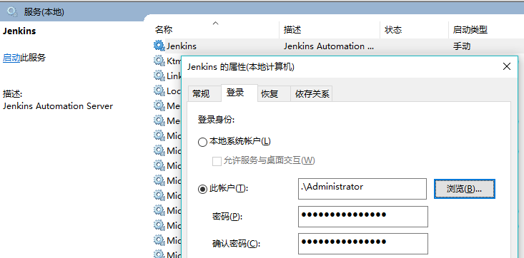This screenshot has width=524, height=258.
Task: Switch to the 恢复 tab
Action: 274,93
